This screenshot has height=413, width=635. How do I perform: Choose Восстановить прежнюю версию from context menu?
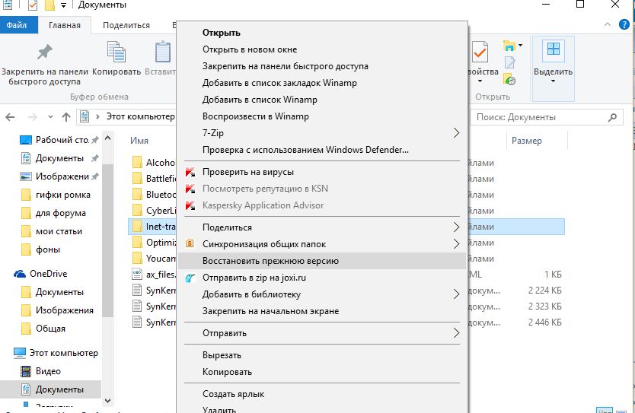coord(270,261)
